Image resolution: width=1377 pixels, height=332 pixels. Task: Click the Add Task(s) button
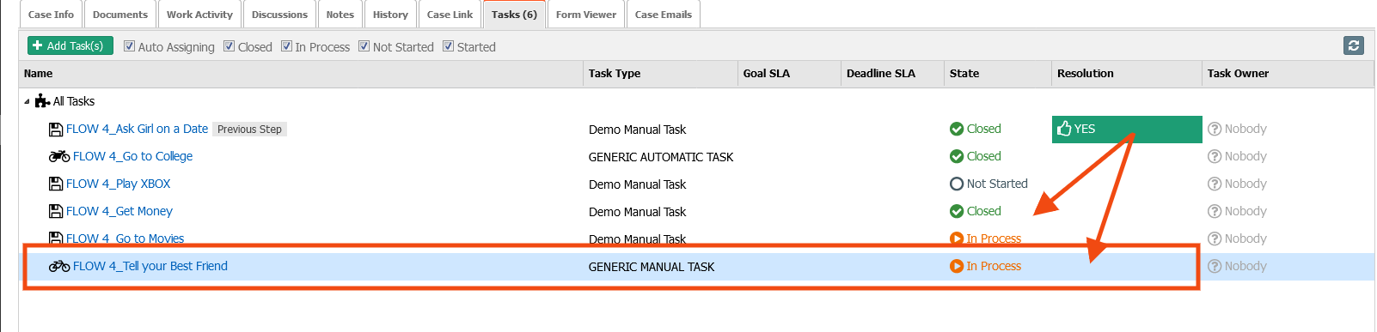[x=70, y=45]
